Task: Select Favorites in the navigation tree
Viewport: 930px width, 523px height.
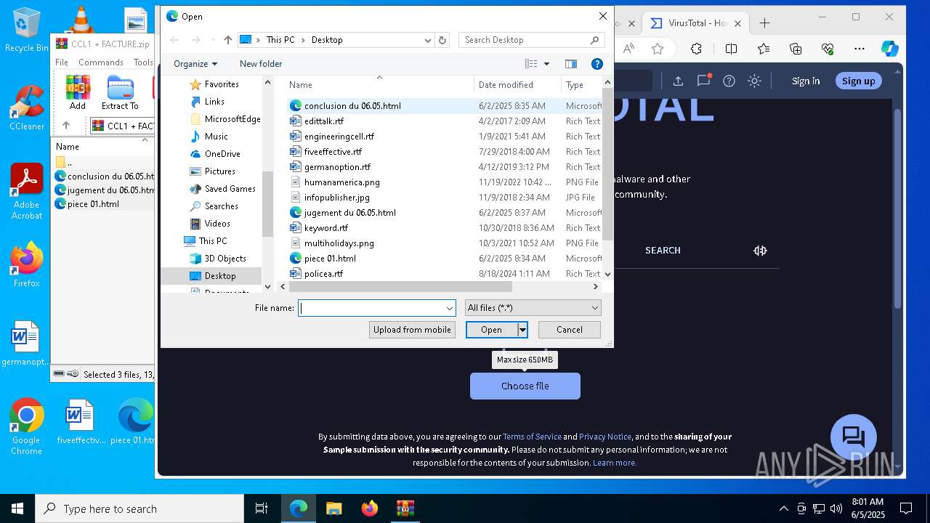Action: 222,84
